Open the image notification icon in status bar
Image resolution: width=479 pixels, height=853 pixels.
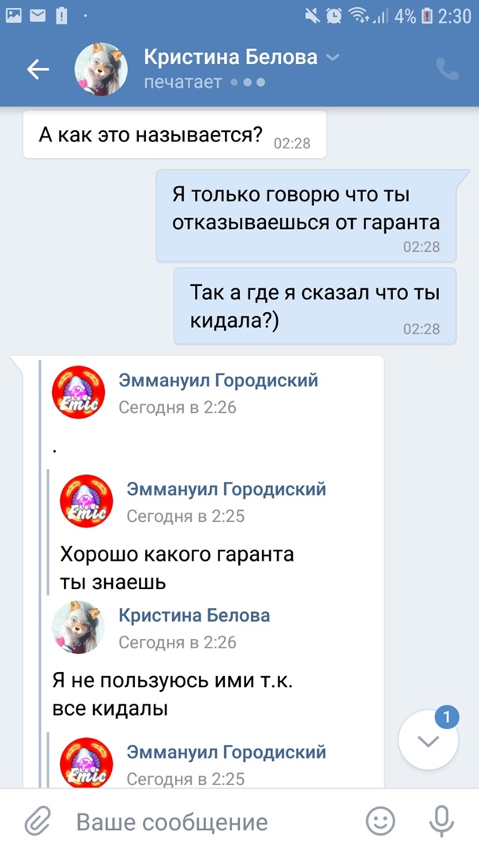13,17
